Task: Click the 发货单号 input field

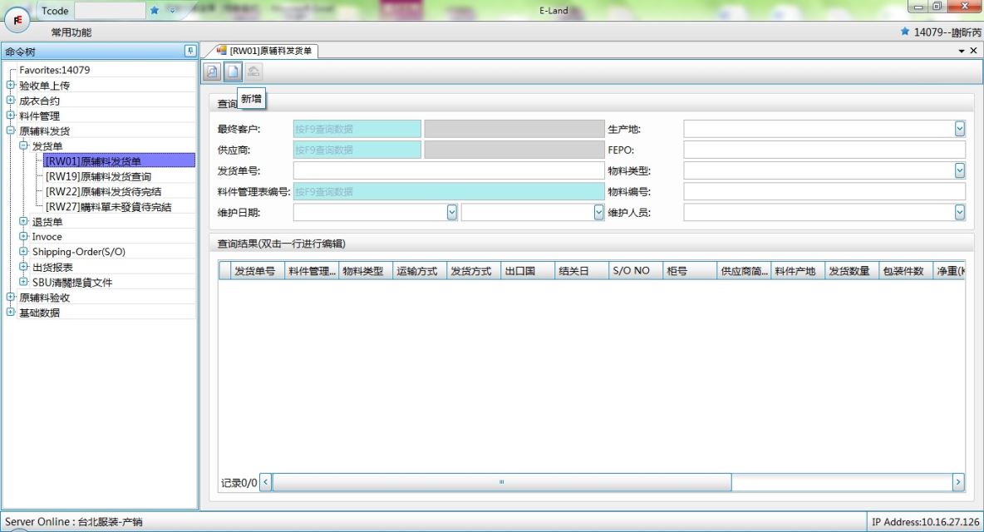Action: (448, 170)
